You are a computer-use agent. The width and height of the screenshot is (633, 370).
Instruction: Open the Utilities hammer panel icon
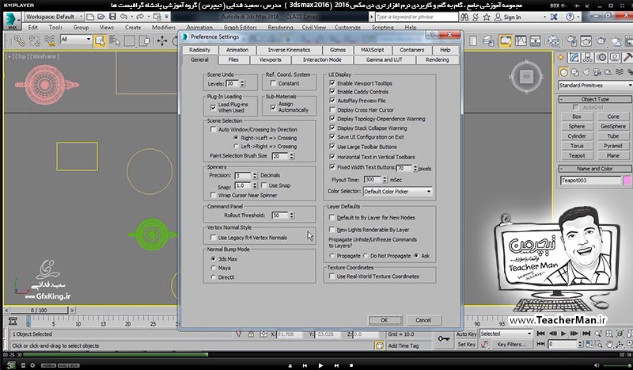[627, 57]
